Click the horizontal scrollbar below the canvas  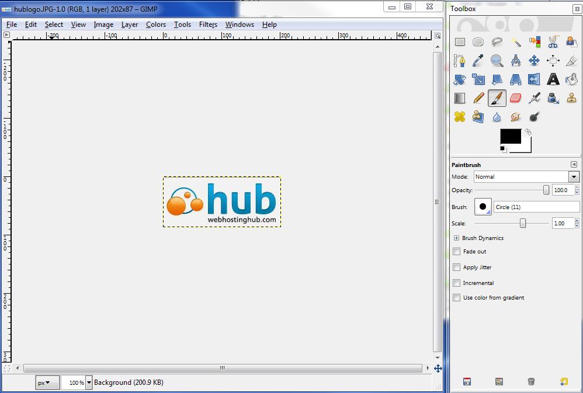tap(222, 368)
